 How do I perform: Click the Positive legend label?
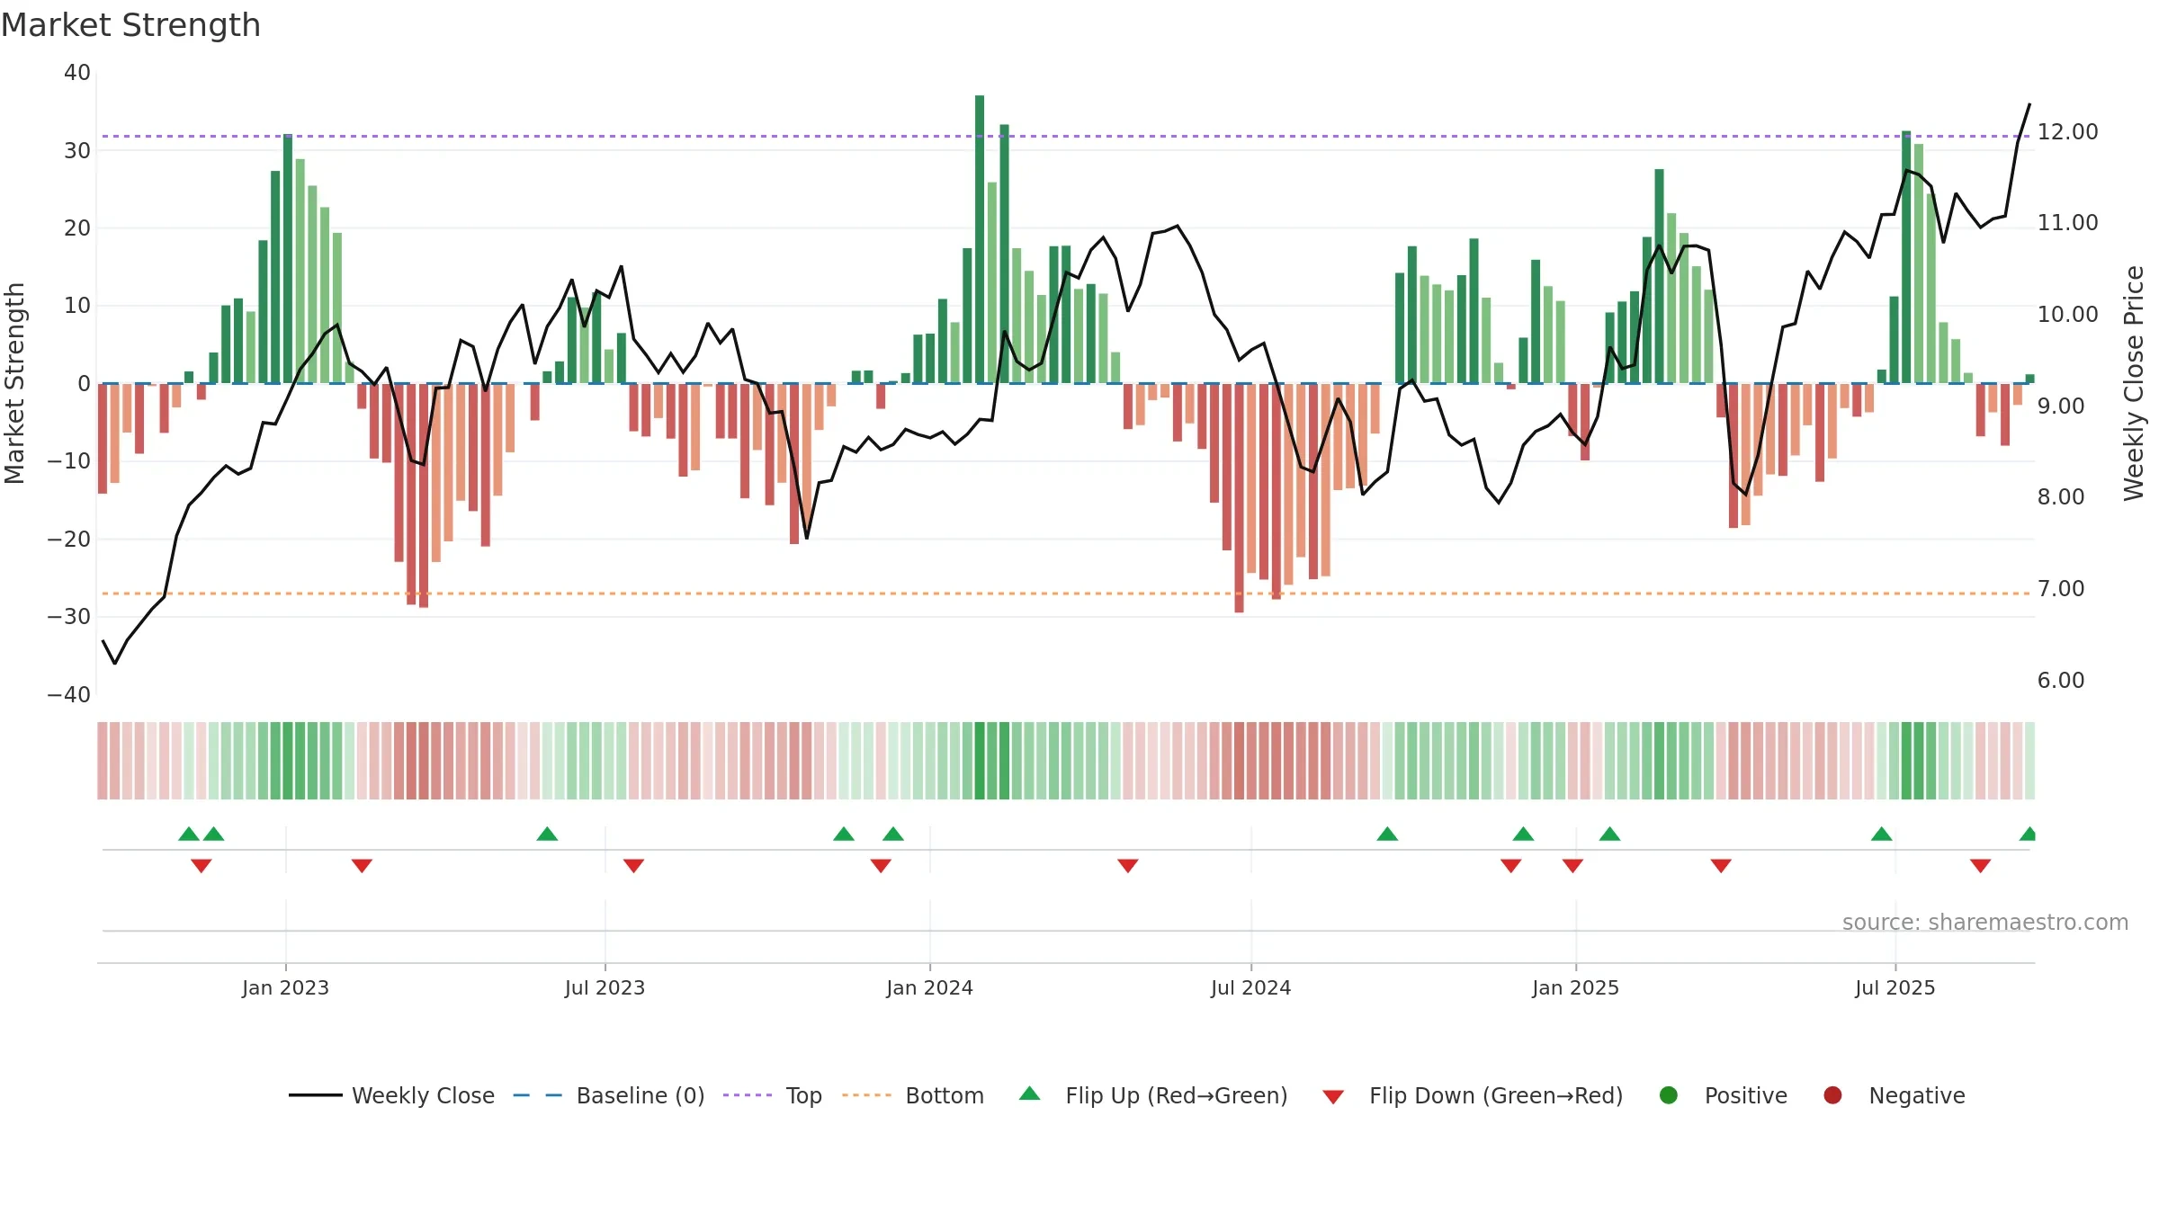pos(1745,1095)
